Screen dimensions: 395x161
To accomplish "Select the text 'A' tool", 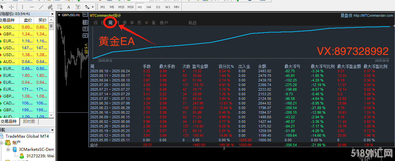I will coord(69,7).
